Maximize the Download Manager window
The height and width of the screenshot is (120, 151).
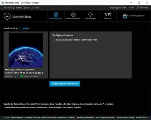[x=139, y=3]
